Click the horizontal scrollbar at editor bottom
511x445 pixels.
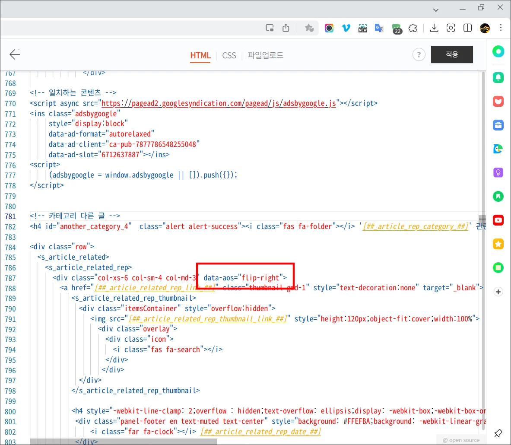123,442
